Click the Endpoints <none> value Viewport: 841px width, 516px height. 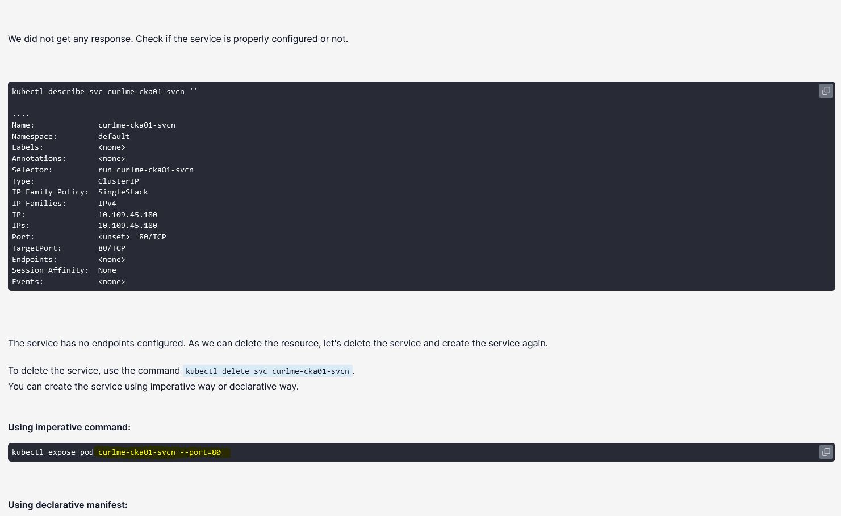(111, 260)
